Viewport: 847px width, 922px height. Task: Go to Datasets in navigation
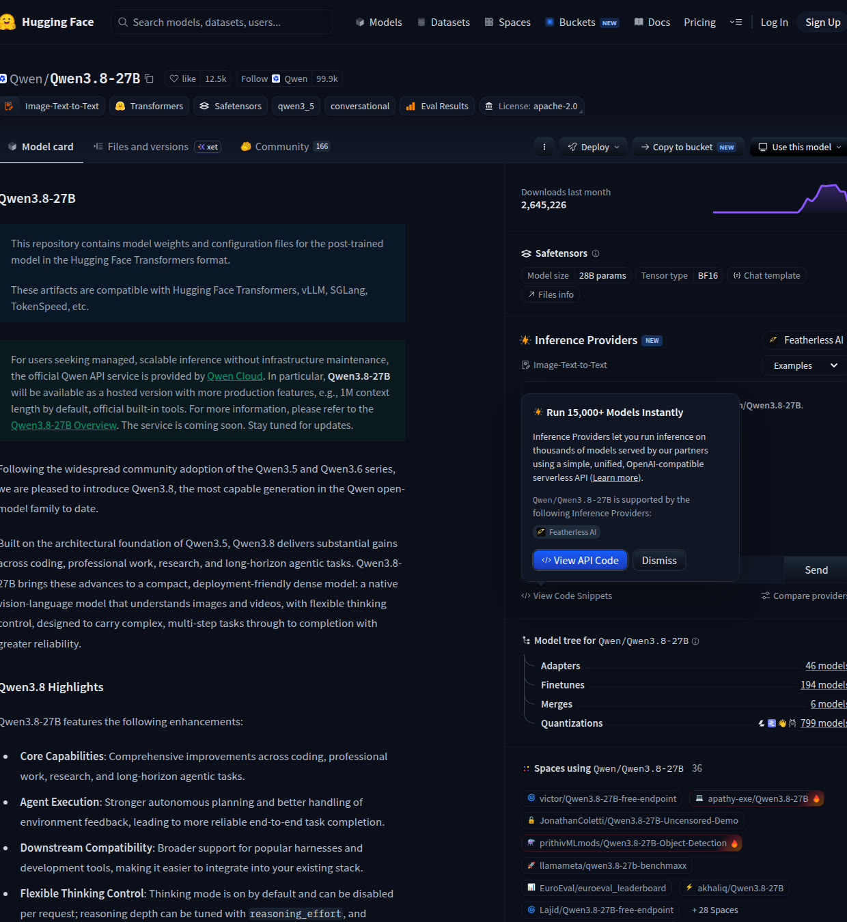[x=443, y=22]
